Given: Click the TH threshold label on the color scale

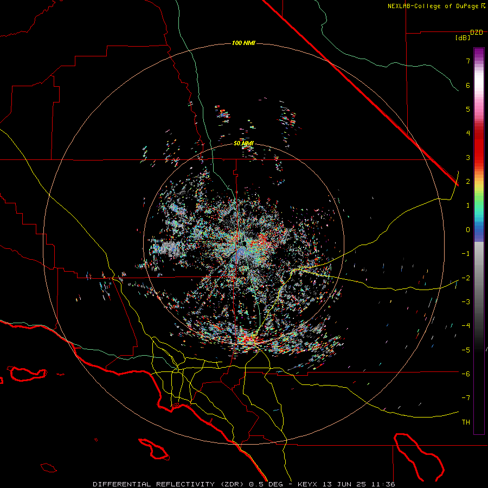Looking at the screenshot, I should [466, 422].
